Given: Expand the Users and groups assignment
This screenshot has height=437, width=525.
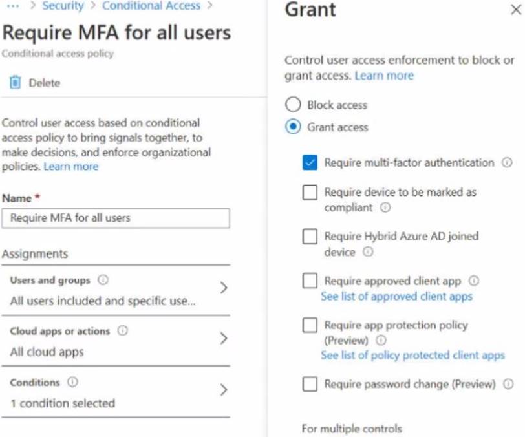Looking at the screenshot, I should [223, 288].
